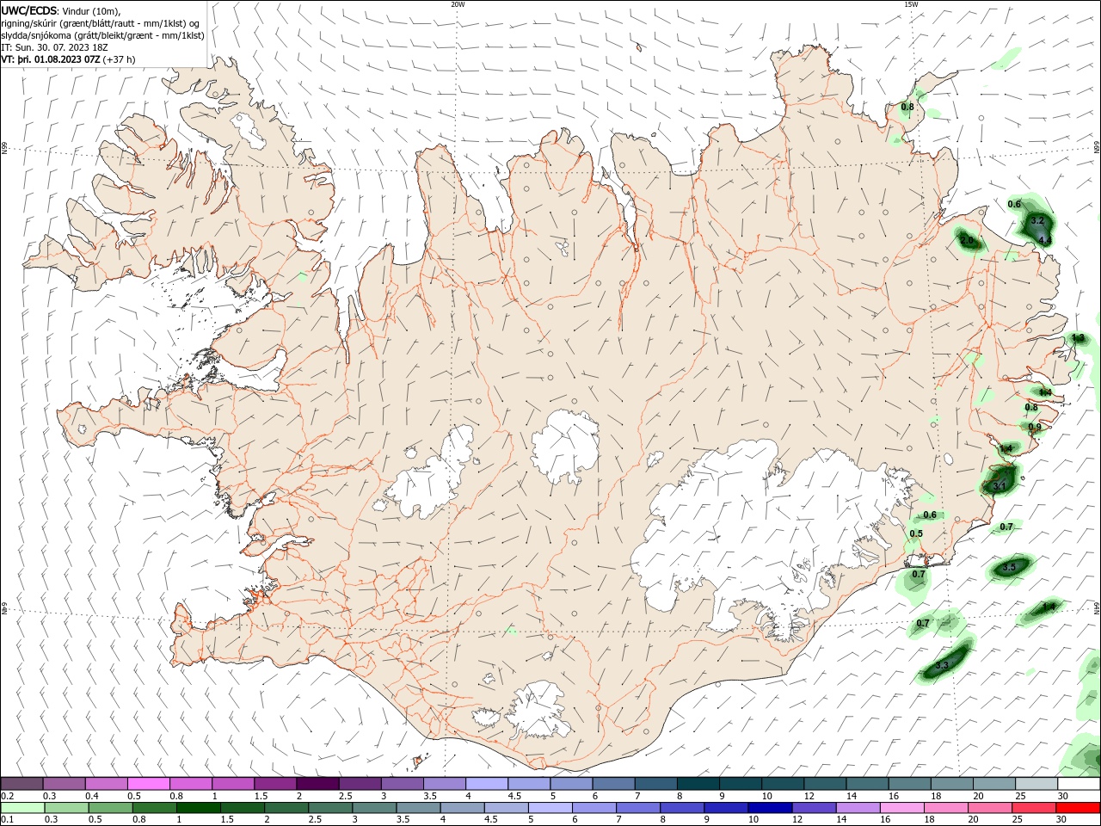Click the 3.1 precipitation value label
This screenshot has height=826, width=1101.
click(1000, 486)
